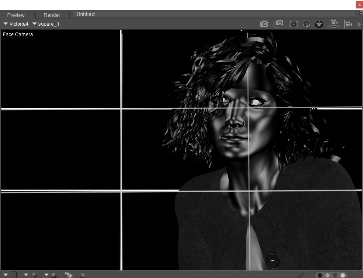Click the dark orb with arrows icon
This screenshot has width=363, height=278.
(319, 24)
